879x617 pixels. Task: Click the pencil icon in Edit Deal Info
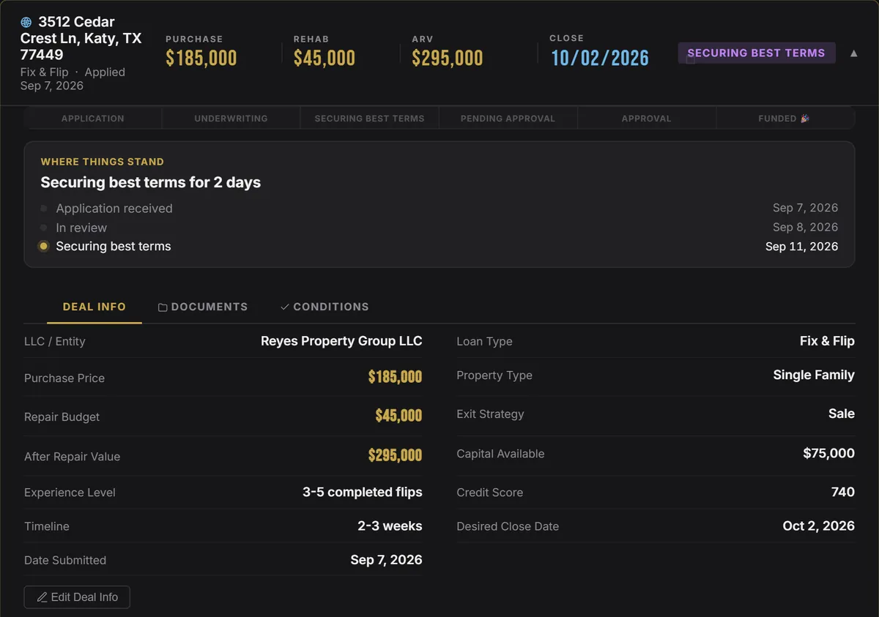(x=42, y=597)
